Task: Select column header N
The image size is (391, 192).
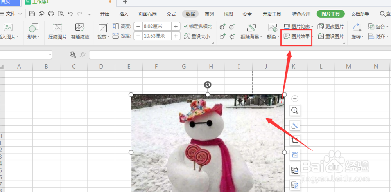Action: 376,67
